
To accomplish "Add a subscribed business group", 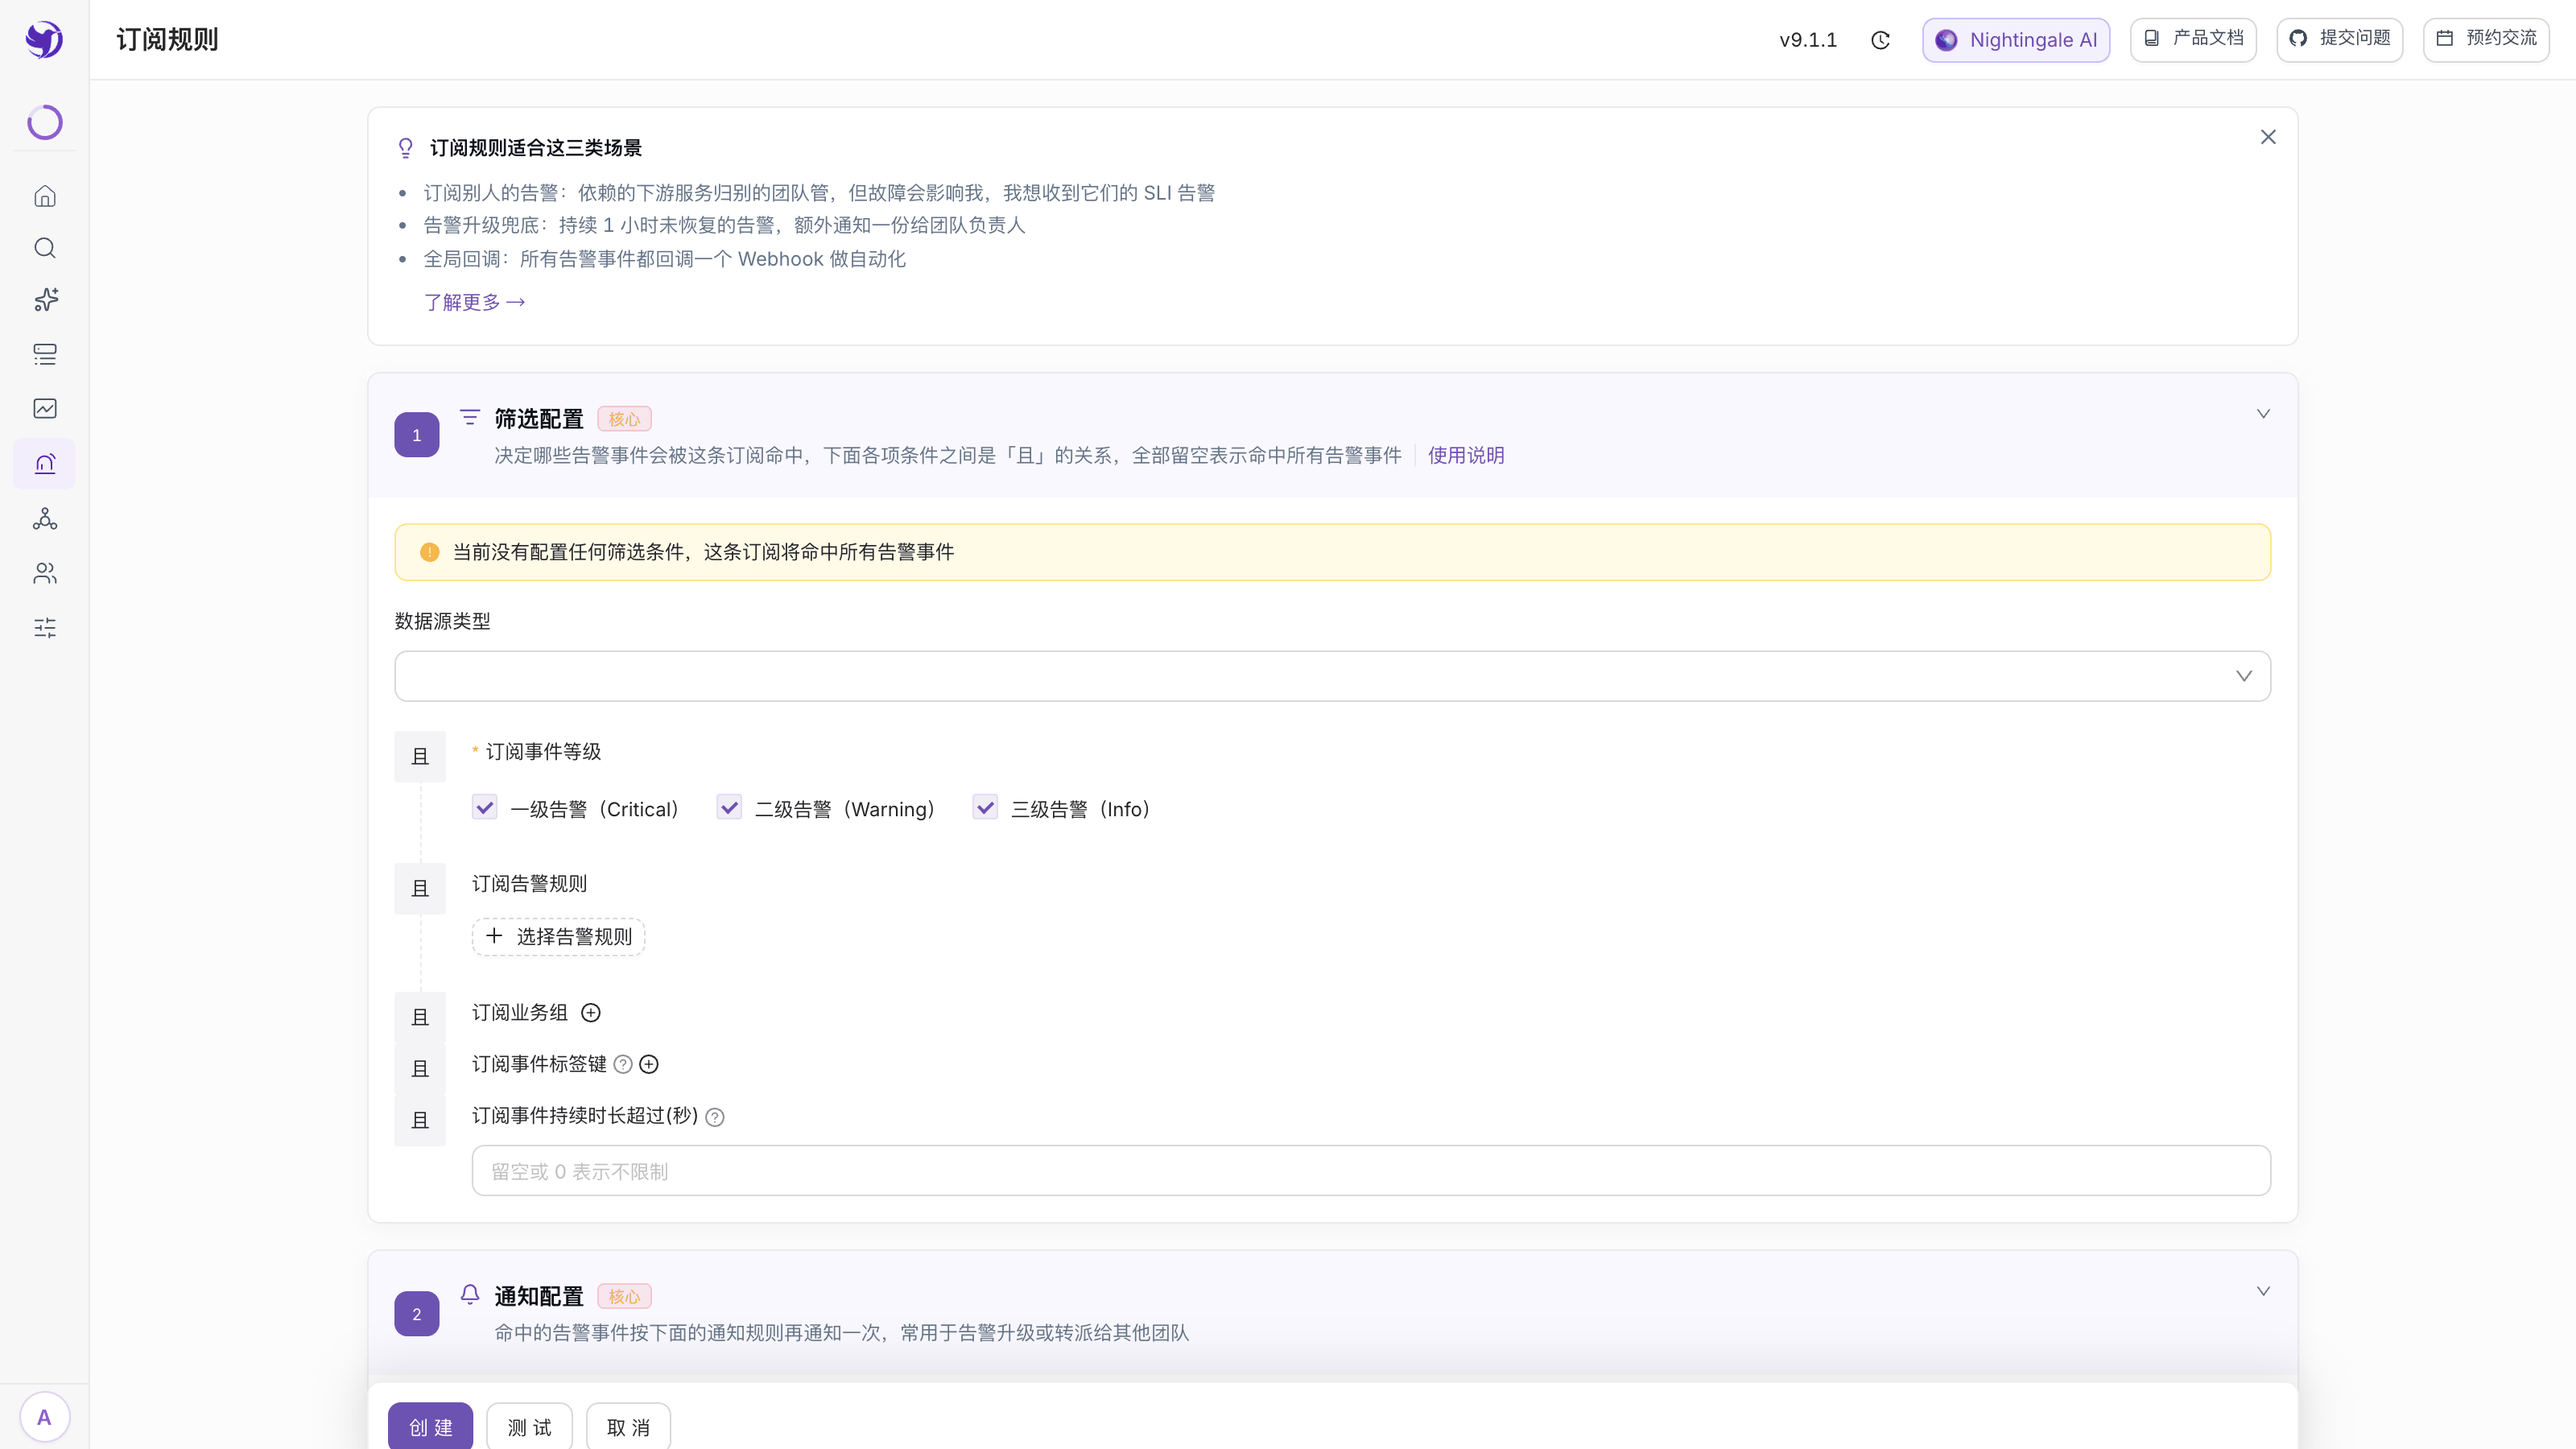I will pyautogui.click(x=591, y=1013).
